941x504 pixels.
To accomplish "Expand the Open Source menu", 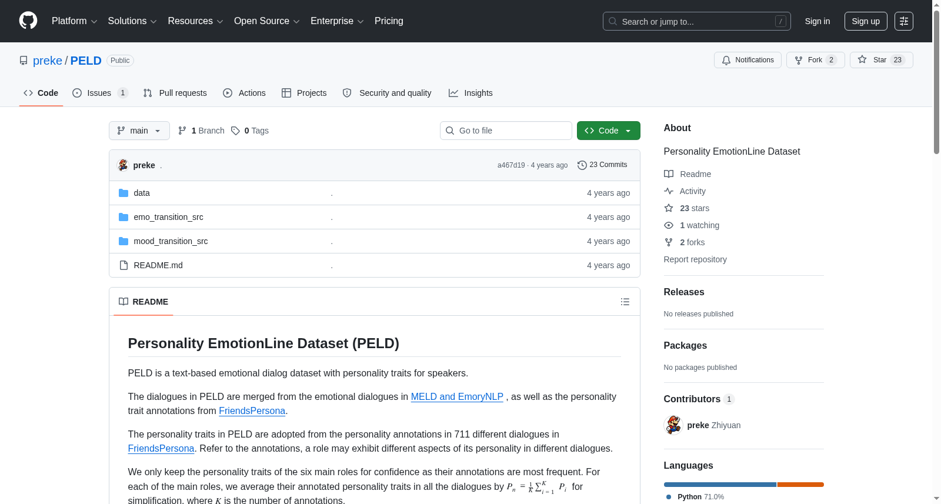I will coord(266,21).
